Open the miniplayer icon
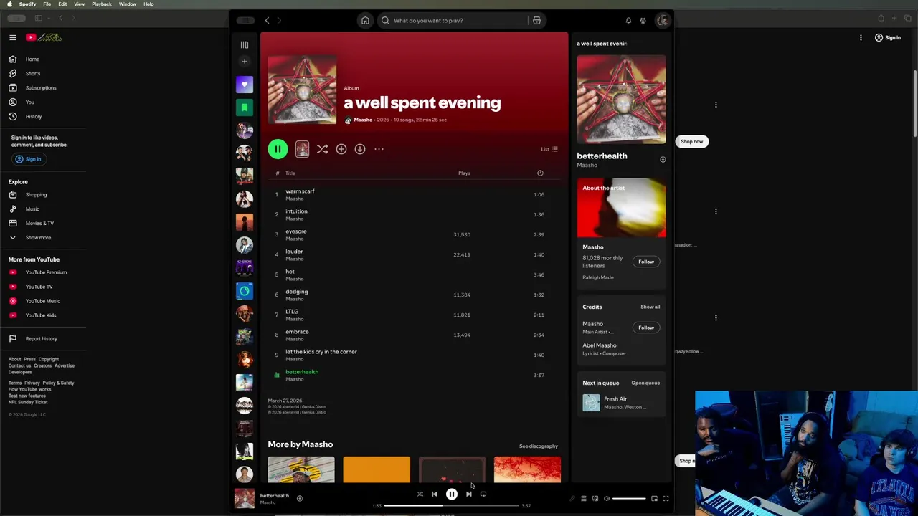 (x=654, y=498)
